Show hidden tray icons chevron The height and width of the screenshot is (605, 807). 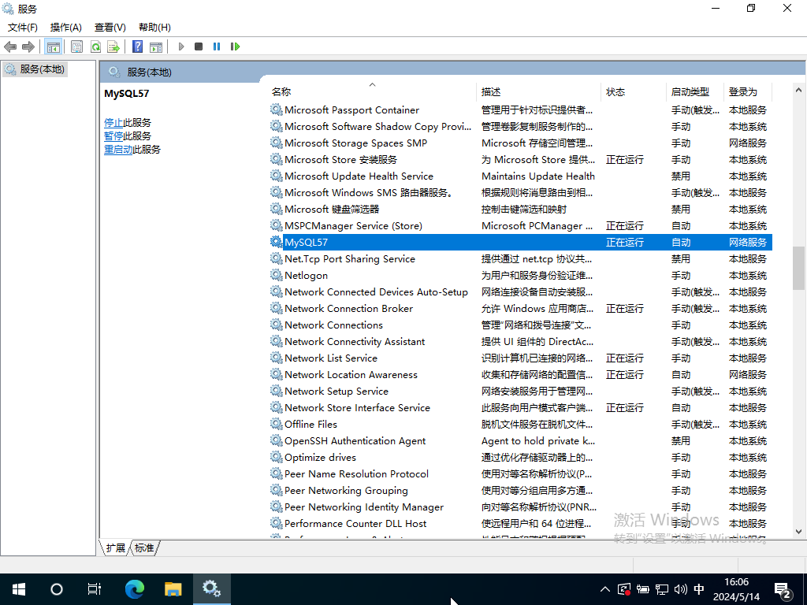tap(605, 589)
